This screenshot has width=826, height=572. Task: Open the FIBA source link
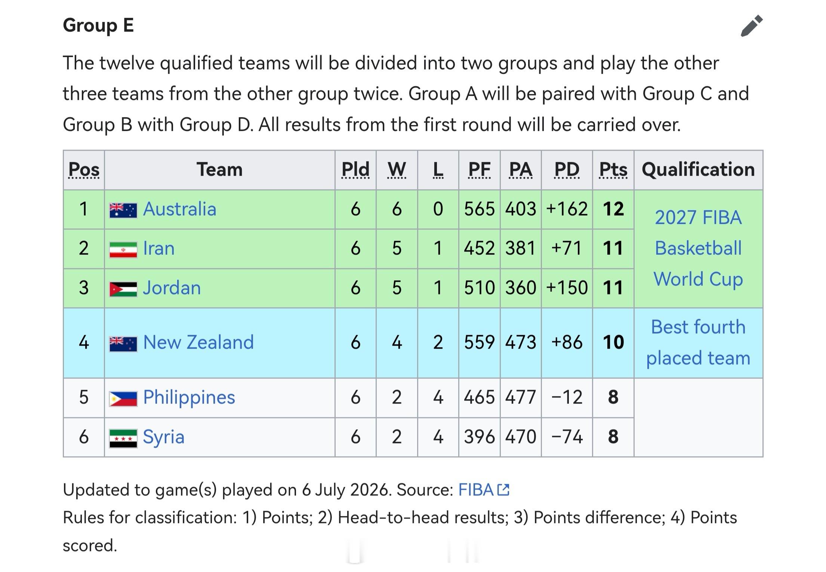pos(476,489)
